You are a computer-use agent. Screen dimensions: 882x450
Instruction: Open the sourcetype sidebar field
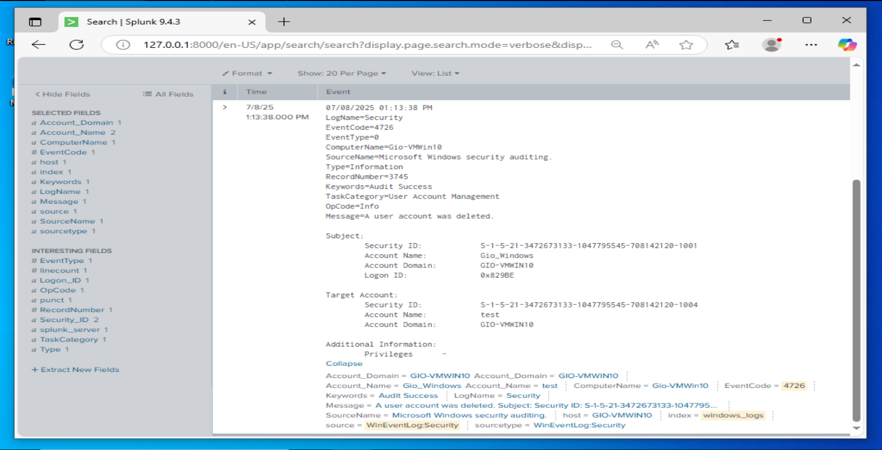(63, 231)
